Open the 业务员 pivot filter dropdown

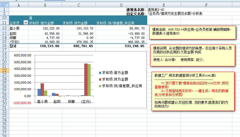point(26,23)
